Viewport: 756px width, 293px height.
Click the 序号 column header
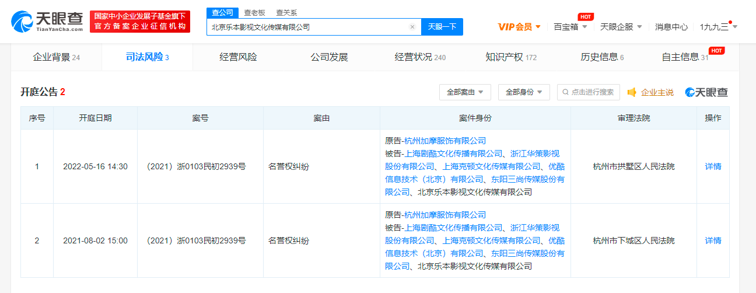pos(37,118)
